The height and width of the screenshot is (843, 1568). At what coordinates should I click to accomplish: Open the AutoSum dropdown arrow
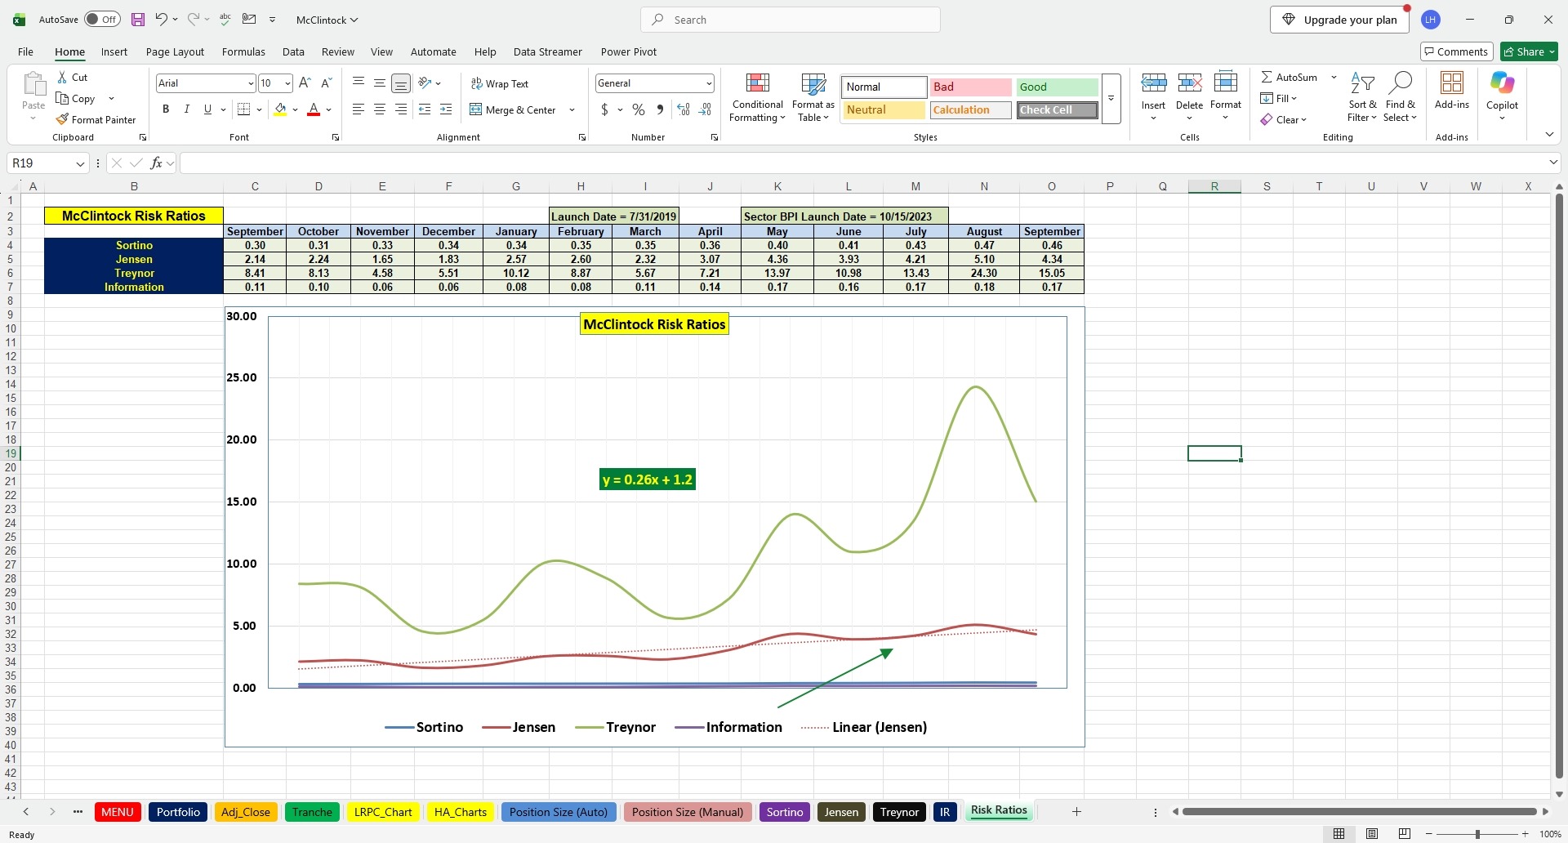tap(1334, 77)
